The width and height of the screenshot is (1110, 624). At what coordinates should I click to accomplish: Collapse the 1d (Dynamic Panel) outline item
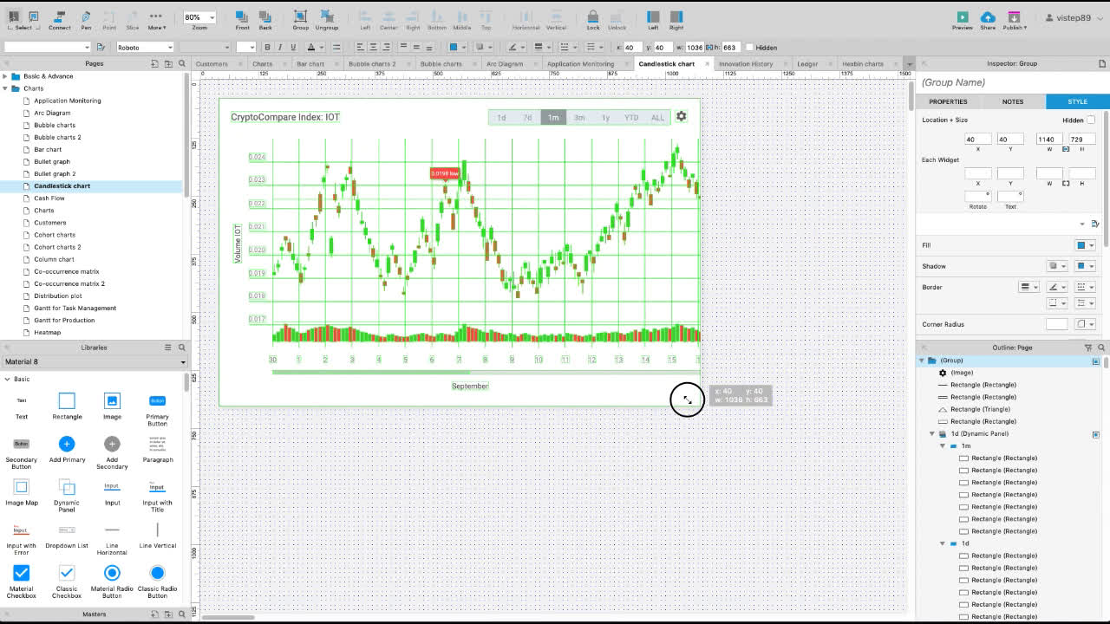pyautogui.click(x=932, y=433)
